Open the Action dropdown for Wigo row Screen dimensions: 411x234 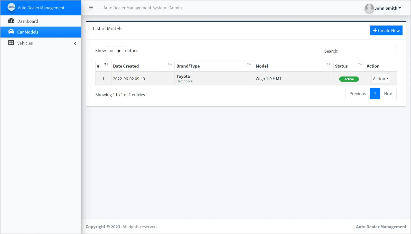tap(381, 79)
